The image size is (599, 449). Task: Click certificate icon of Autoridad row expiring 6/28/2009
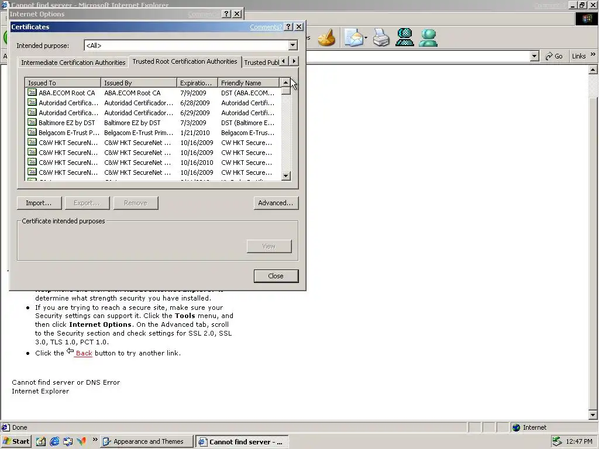pos(32,102)
